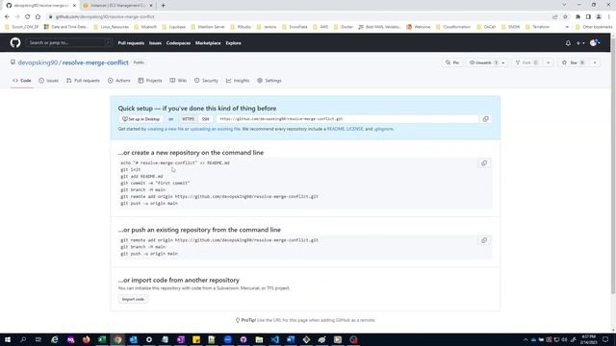Viewport: 616px width, 346px height.
Task: Open the repository Pull requests tab
Action: [x=84, y=81]
